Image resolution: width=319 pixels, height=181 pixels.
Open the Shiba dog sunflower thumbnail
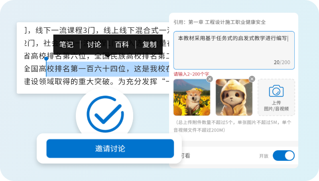point(192,97)
